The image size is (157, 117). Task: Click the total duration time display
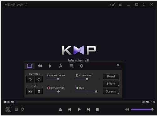tap(149, 102)
